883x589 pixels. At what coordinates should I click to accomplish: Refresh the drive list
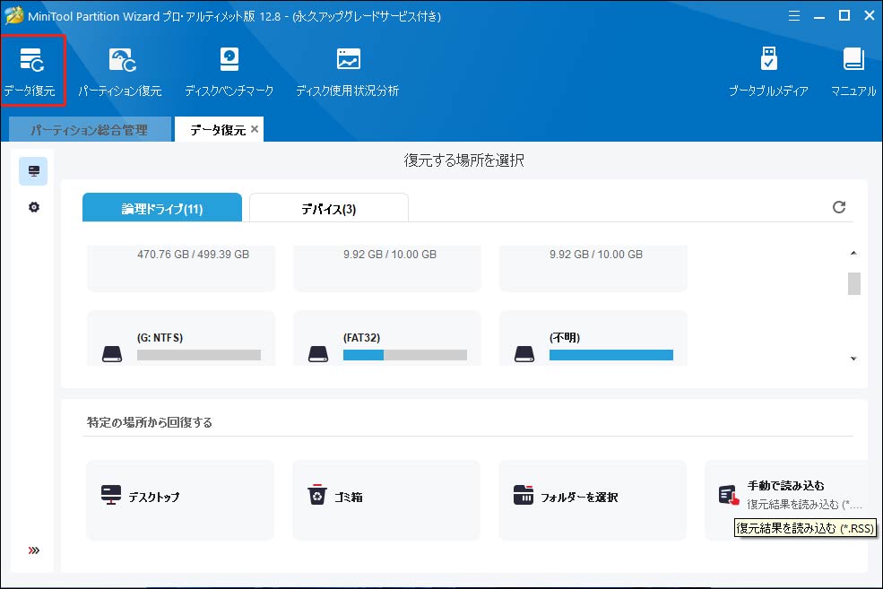coord(839,207)
